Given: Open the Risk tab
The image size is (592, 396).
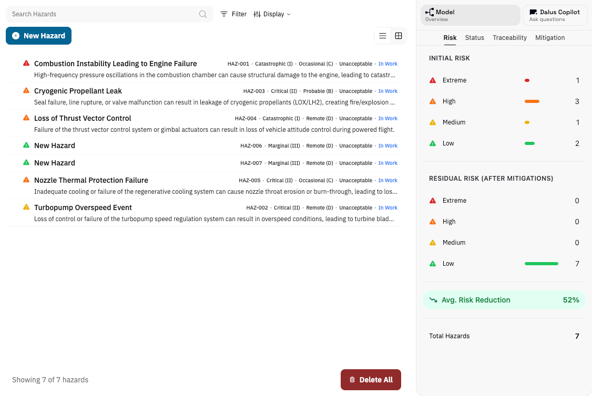Looking at the screenshot, I should click(x=450, y=38).
